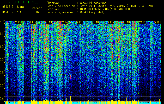Click the 2112 time marker

[33, 22]
